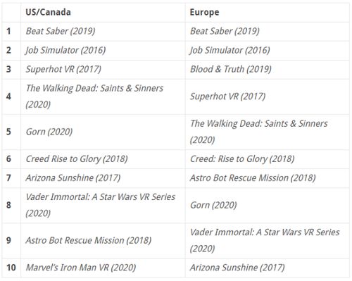Image resolution: width=352 pixels, height=281 pixels.
Task: Select Beat Saber (2019) in US/Canada column
Action: [61, 31]
